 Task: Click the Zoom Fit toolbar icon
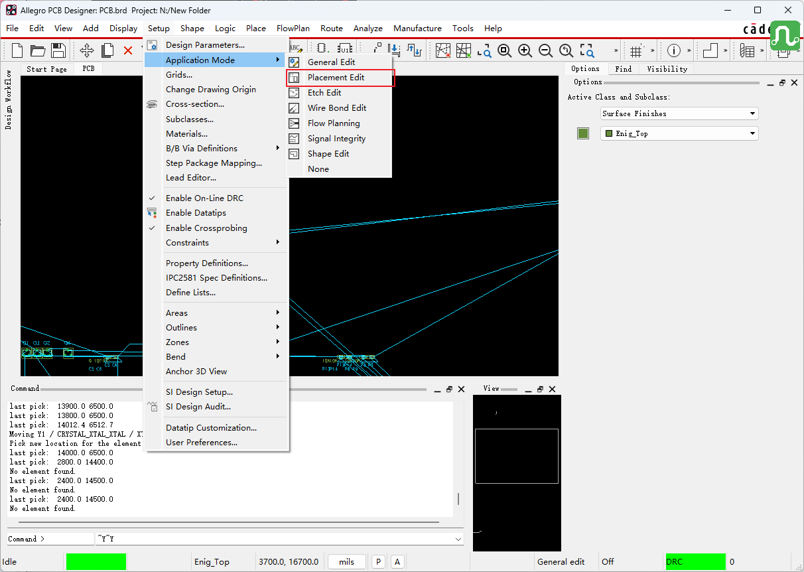tap(504, 50)
